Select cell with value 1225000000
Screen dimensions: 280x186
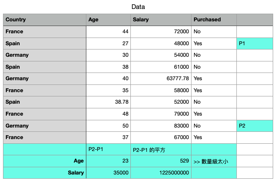(161, 173)
